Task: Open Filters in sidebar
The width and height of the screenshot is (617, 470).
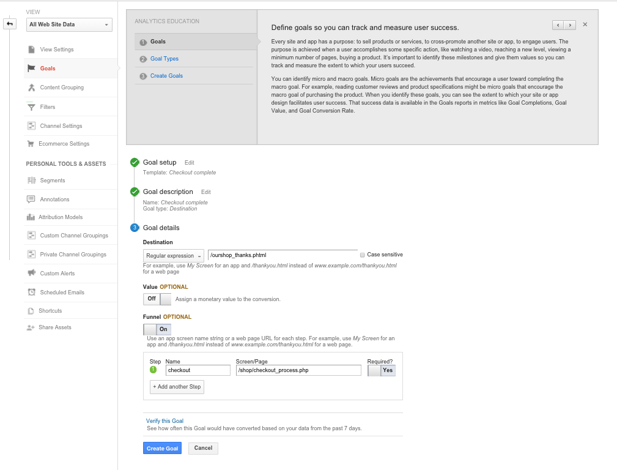Action: [x=48, y=106]
